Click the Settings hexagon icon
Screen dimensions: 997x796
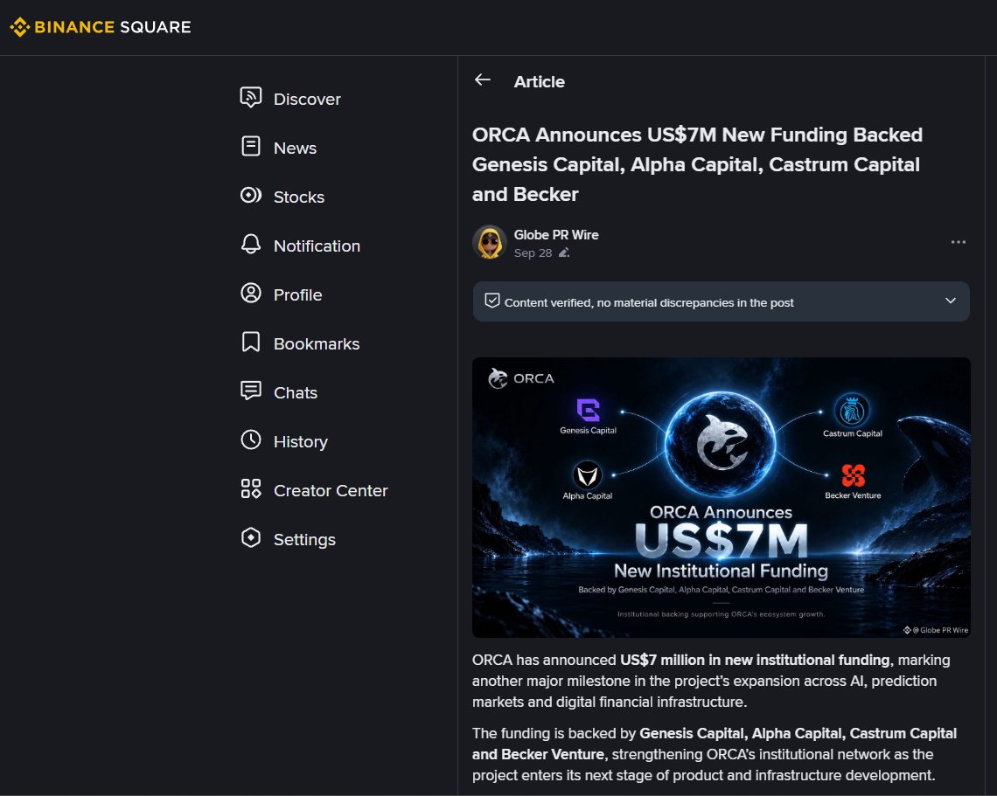point(250,538)
